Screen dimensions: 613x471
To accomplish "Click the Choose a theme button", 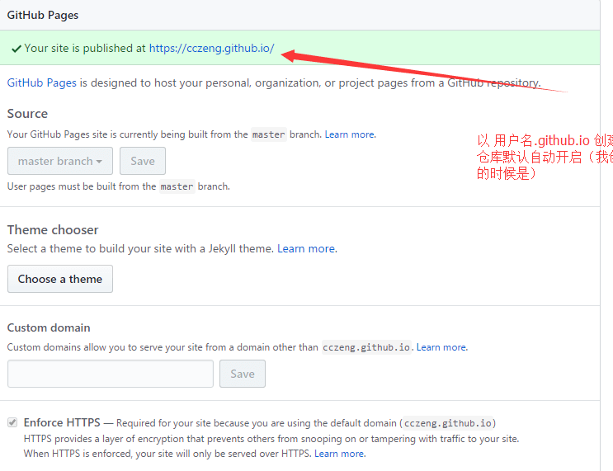I will point(60,279).
